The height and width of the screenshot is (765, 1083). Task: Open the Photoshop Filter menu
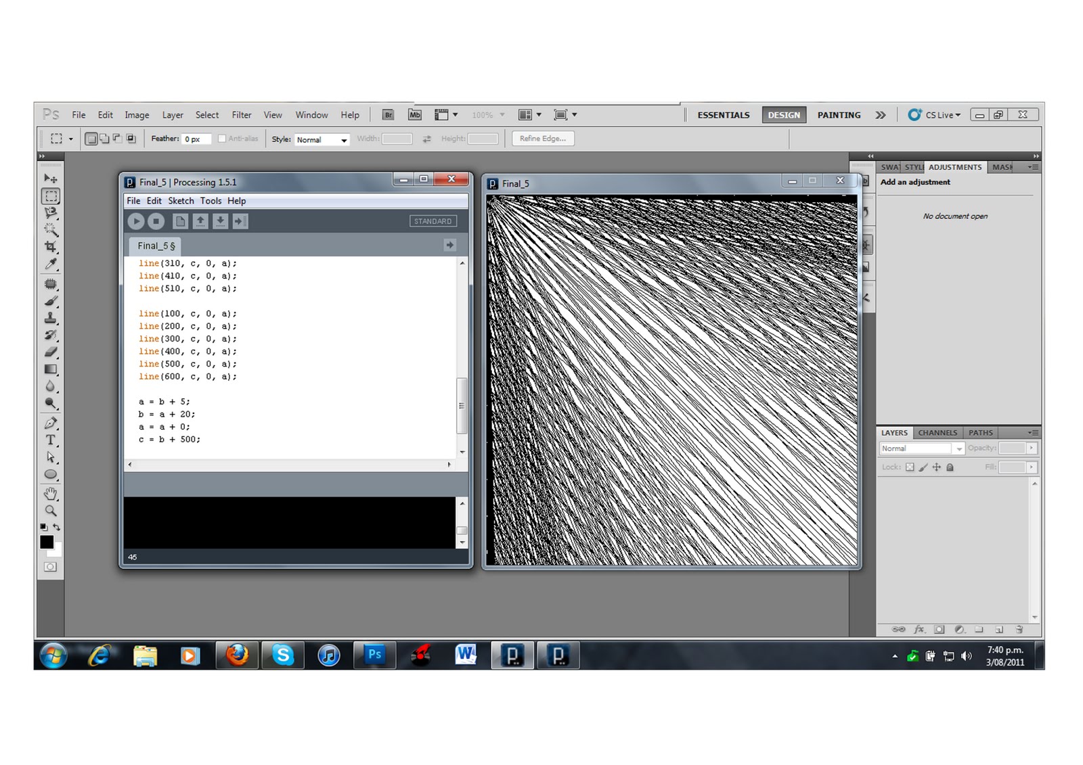coord(241,115)
